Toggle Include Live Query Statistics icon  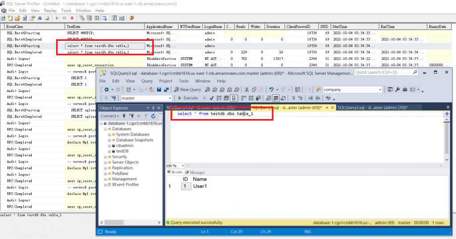point(251,98)
